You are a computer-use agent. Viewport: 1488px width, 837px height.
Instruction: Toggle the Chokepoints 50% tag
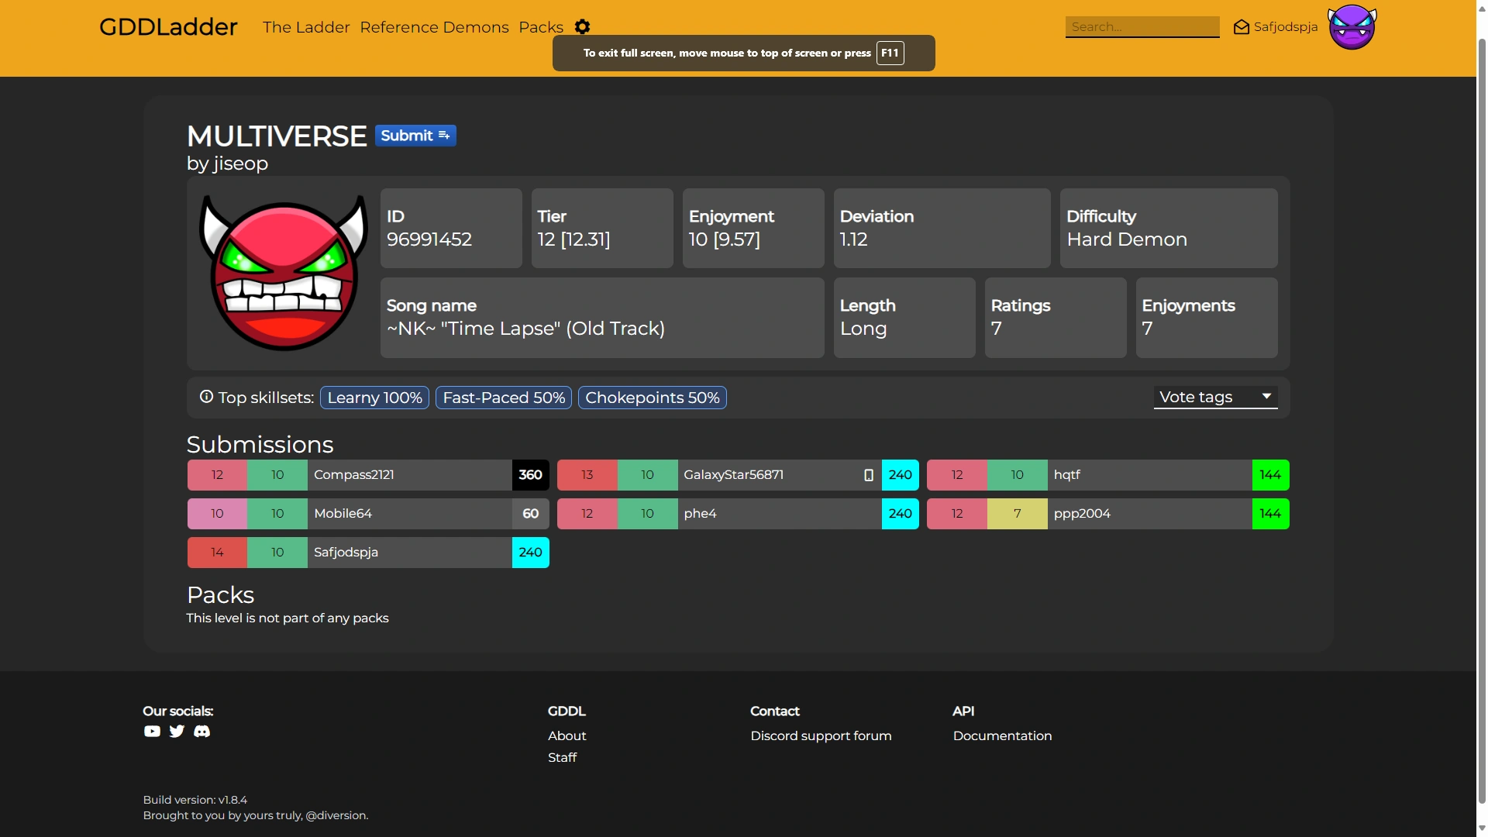click(652, 397)
